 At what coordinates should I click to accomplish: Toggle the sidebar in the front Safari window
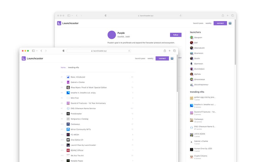pos(33,51)
